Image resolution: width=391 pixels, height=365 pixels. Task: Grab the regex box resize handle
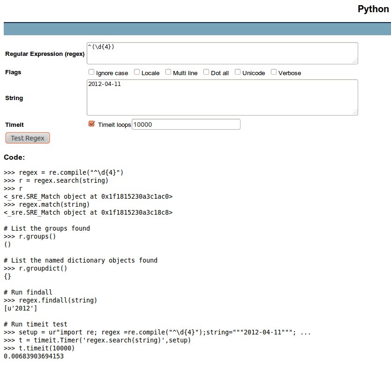(x=355, y=61)
